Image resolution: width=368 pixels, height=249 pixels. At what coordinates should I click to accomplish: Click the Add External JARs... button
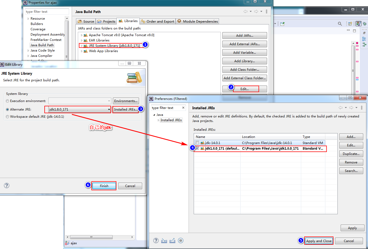[x=244, y=44]
